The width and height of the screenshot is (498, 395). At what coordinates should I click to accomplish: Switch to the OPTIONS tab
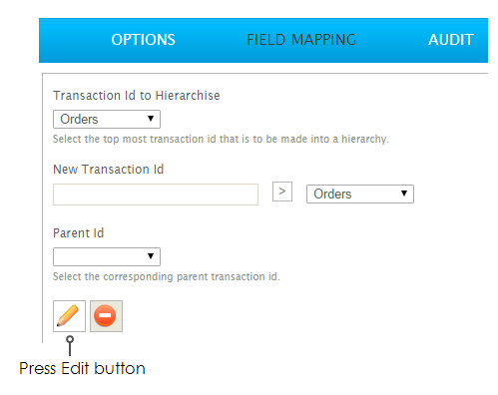pos(143,40)
